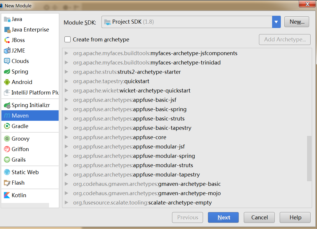317x229 pixels.
Task: Click the Spring Initializr icon
Action: pos(7,105)
